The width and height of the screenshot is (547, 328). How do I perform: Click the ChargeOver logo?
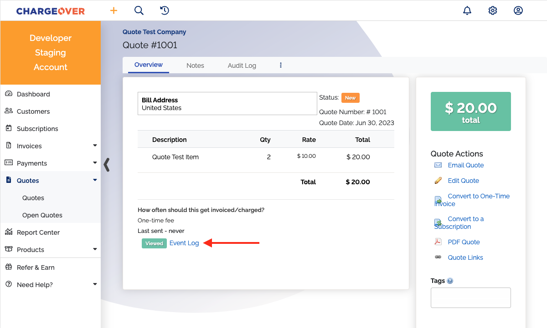[x=51, y=11]
